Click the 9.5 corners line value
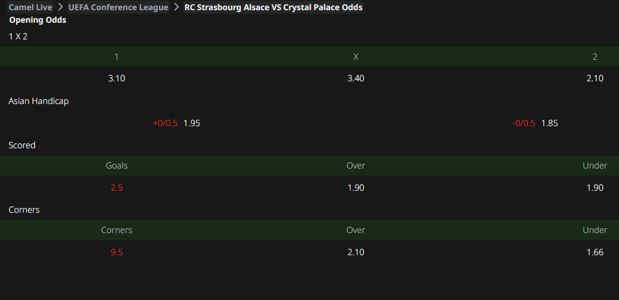 point(117,252)
